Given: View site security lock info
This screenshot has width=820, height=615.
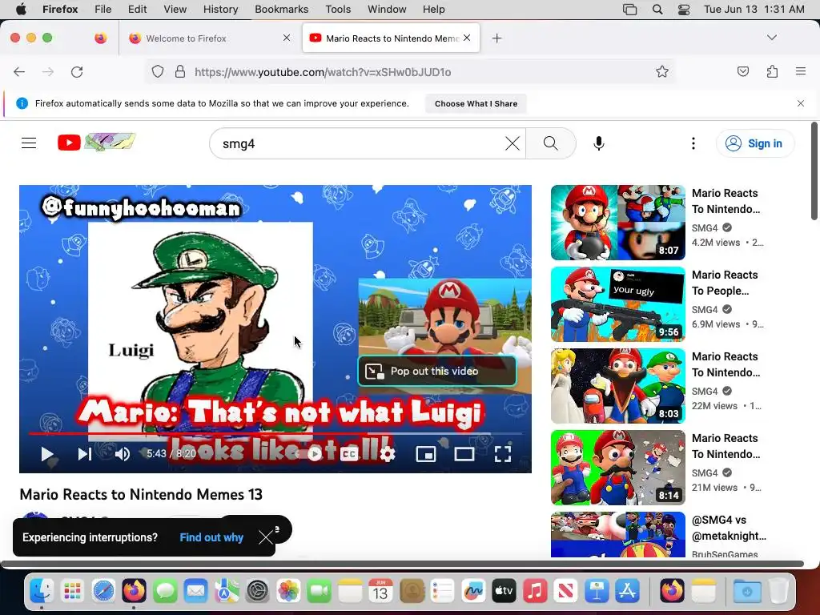Looking at the screenshot, I should pyautogui.click(x=180, y=71).
